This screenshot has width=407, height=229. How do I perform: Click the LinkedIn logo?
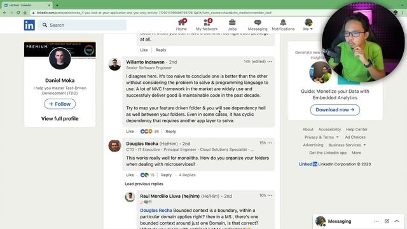click(x=29, y=25)
